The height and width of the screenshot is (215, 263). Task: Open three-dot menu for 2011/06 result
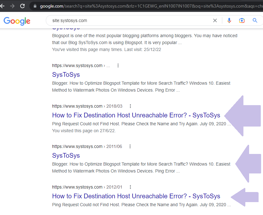pos(130,146)
